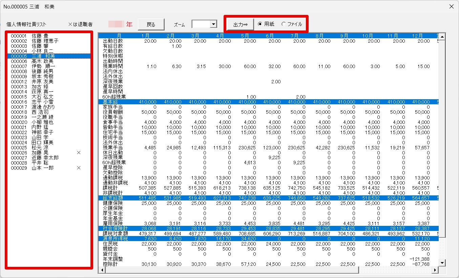This screenshot has height=278, width=459.
Task: Open the ズーム dropdown arrow
Action: point(213,24)
